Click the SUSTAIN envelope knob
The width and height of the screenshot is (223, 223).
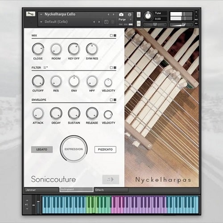[74, 113]
